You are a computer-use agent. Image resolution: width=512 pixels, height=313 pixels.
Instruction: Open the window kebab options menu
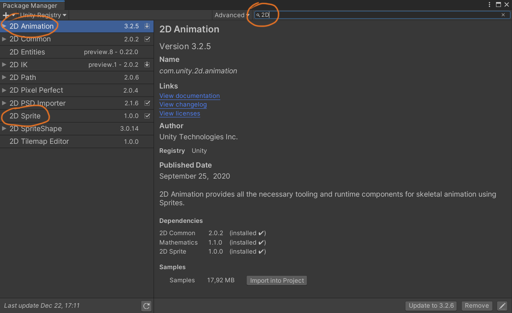pyautogui.click(x=489, y=5)
